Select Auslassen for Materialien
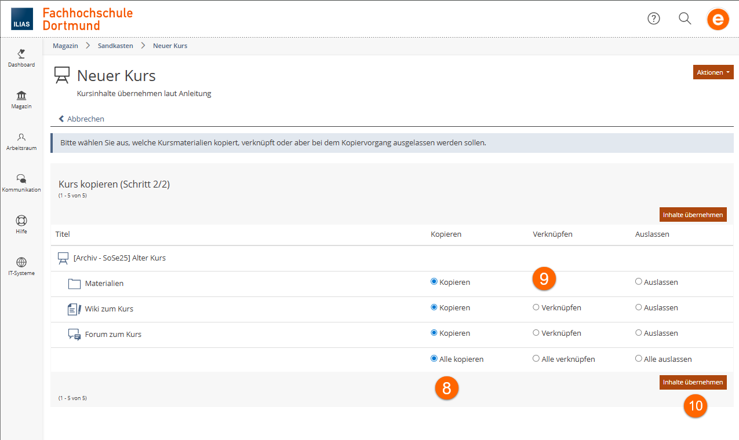 click(x=639, y=282)
